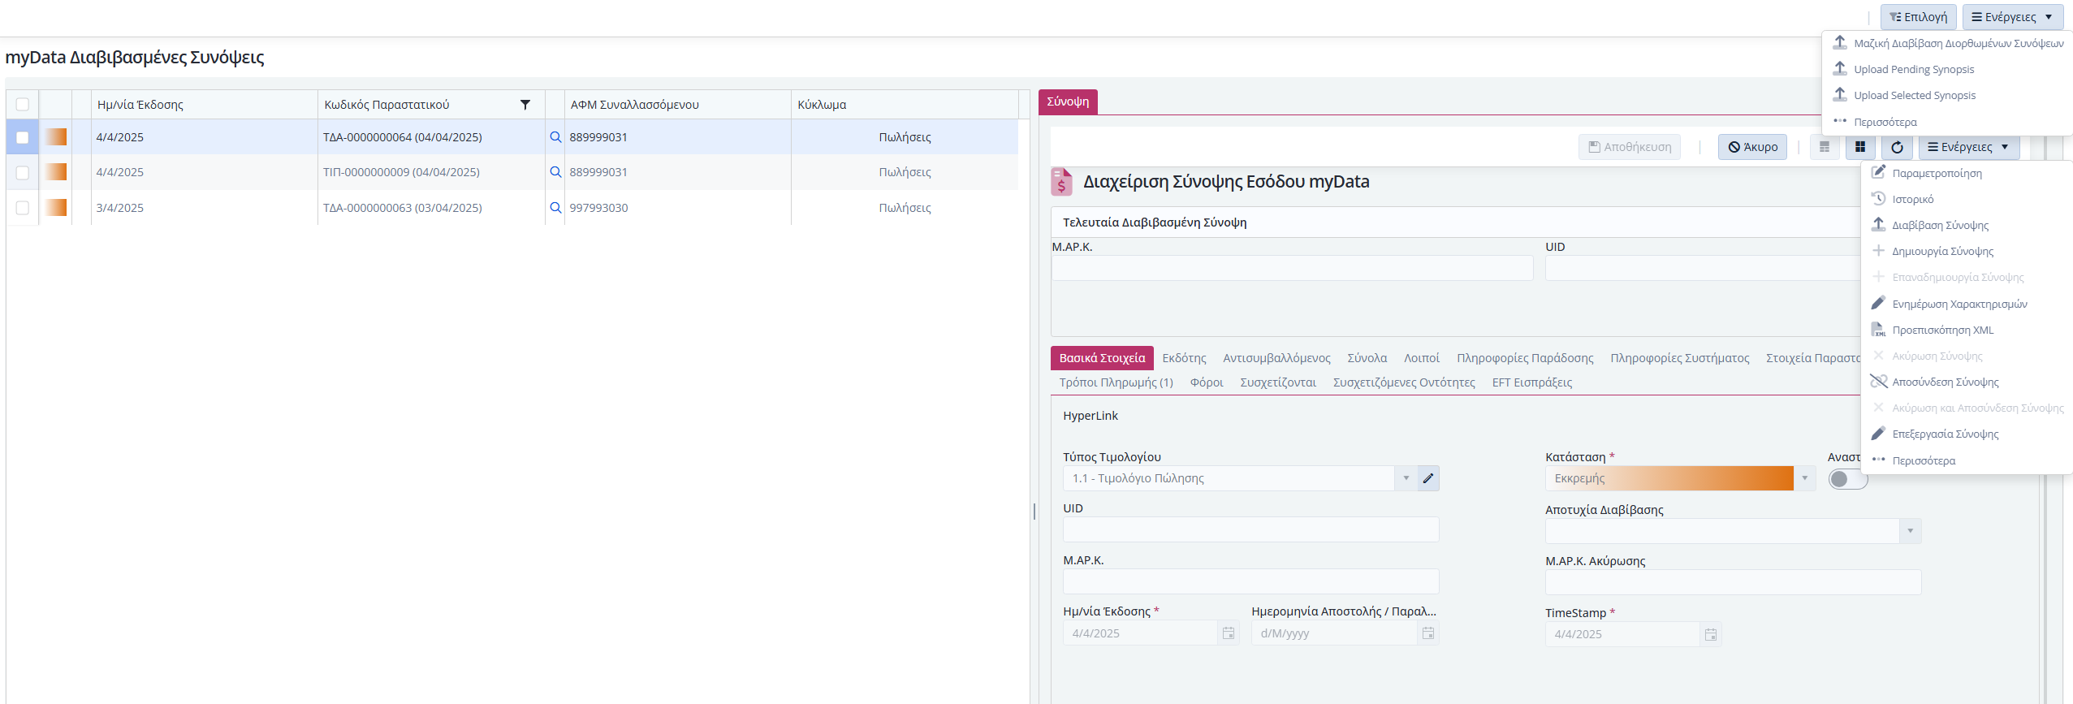Screen dimensions: 2073x704
Task: Check the row ΤΔΑ-0000000063 checkbox
Action: [23, 208]
